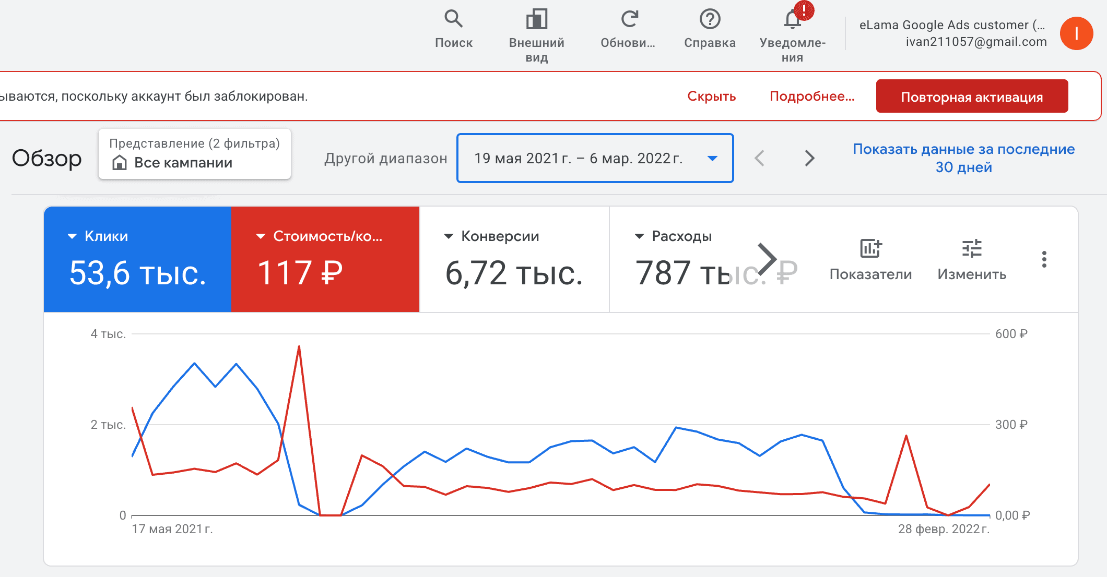Go to previous date range arrow

click(760, 158)
